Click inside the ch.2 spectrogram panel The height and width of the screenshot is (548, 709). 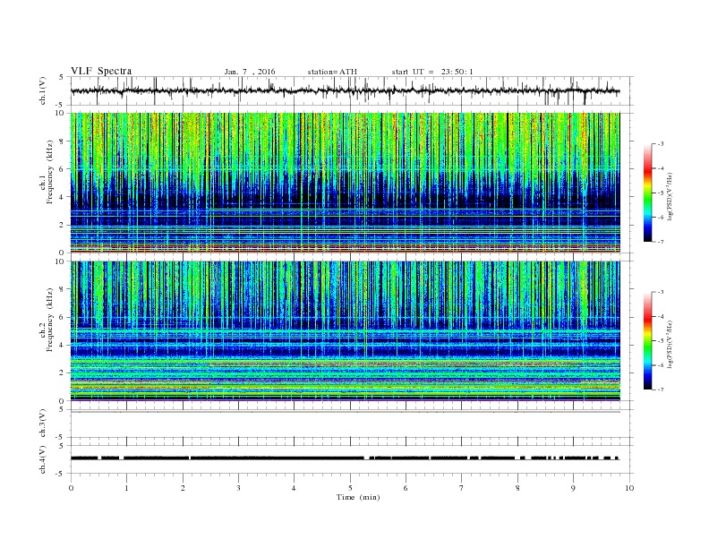pyautogui.click(x=345, y=331)
